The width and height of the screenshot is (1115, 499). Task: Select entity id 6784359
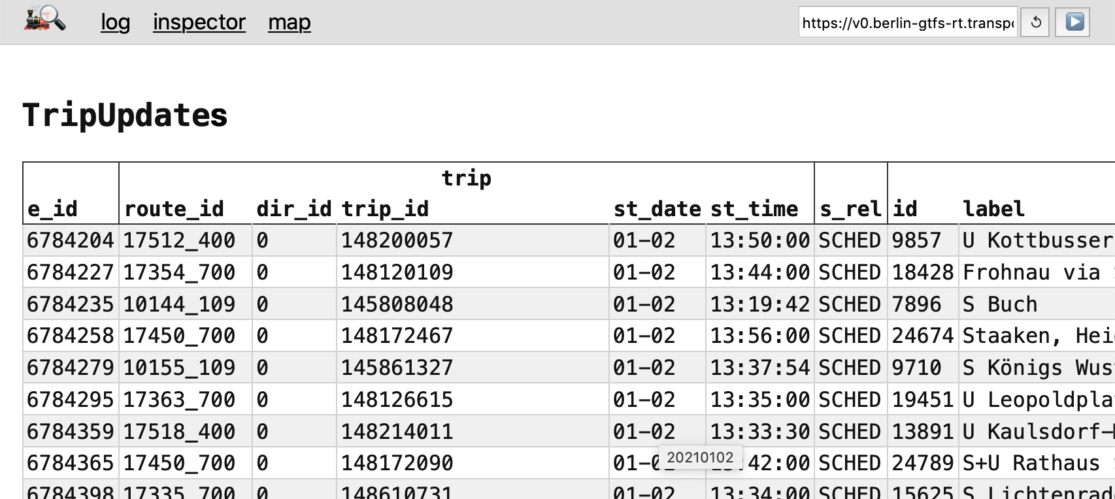[71, 432]
